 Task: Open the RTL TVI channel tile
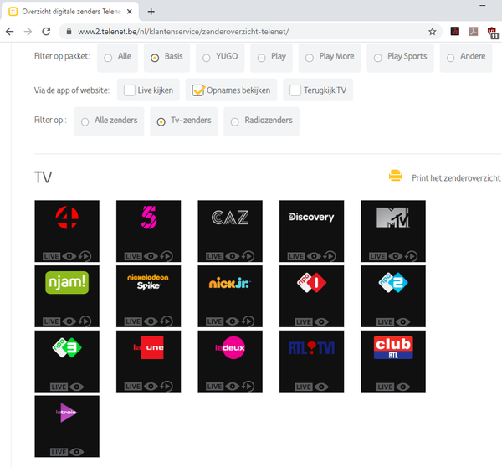coord(311,362)
